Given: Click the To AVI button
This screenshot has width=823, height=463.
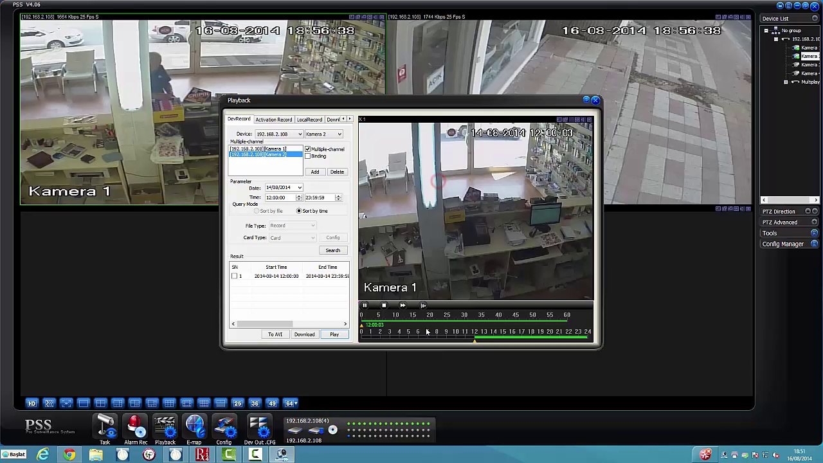Looking at the screenshot, I should tap(275, 334).
